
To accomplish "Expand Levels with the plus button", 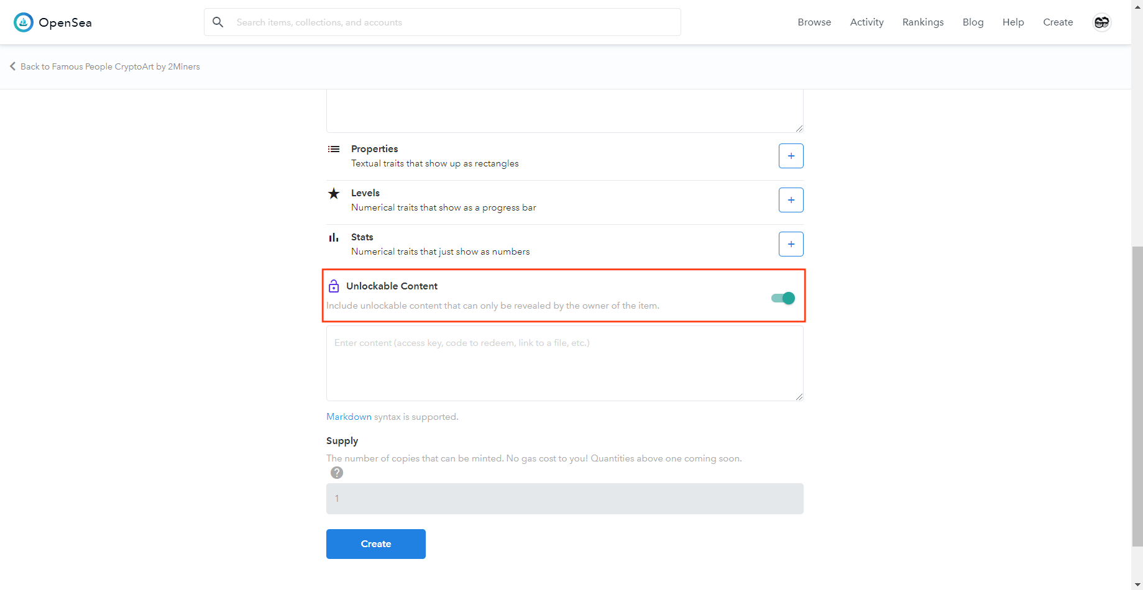I will (x=791, y=200).
